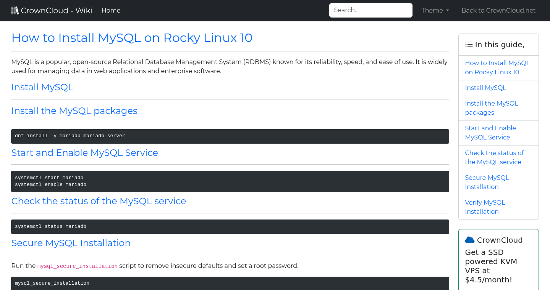Focus the Search input field
The width and height of the screenshot is (550, 290).
point(370,10)
